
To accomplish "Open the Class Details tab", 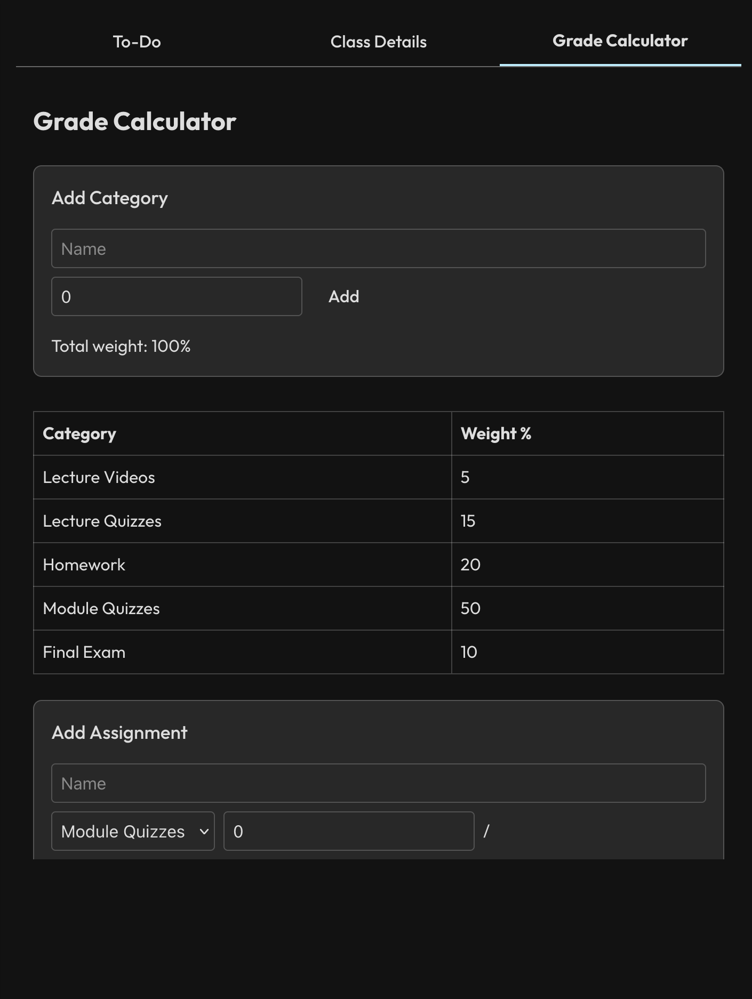I will (378, 42).
